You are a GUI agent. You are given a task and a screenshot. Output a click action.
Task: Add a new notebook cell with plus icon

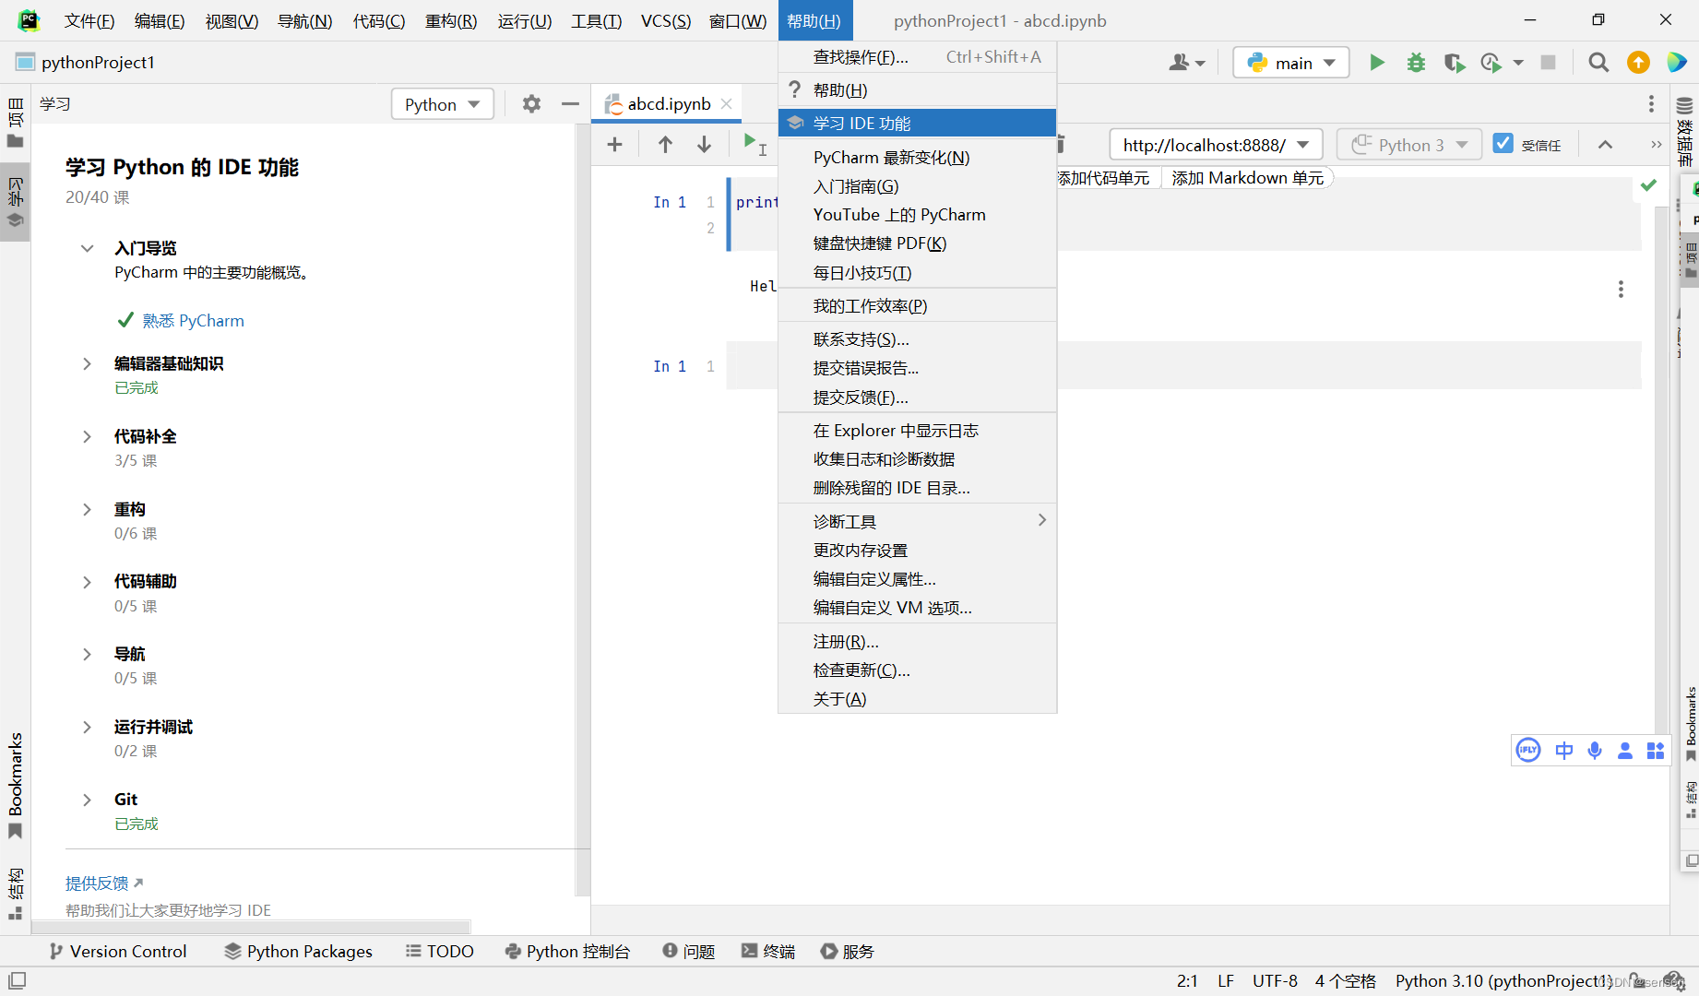click(614, 144)
